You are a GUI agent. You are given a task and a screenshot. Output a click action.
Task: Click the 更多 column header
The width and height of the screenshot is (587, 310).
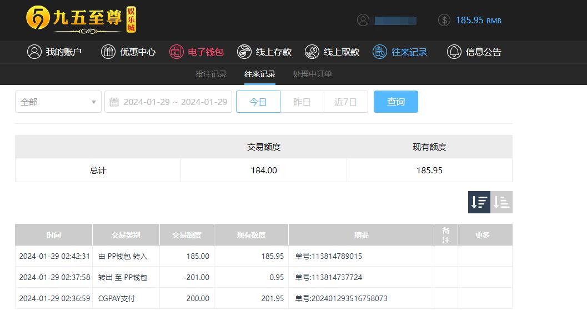coord(485,235)
